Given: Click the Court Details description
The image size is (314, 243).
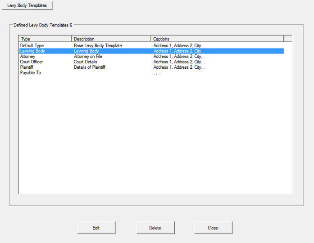Looking at the screenshot, I should (x=86, y=62).
